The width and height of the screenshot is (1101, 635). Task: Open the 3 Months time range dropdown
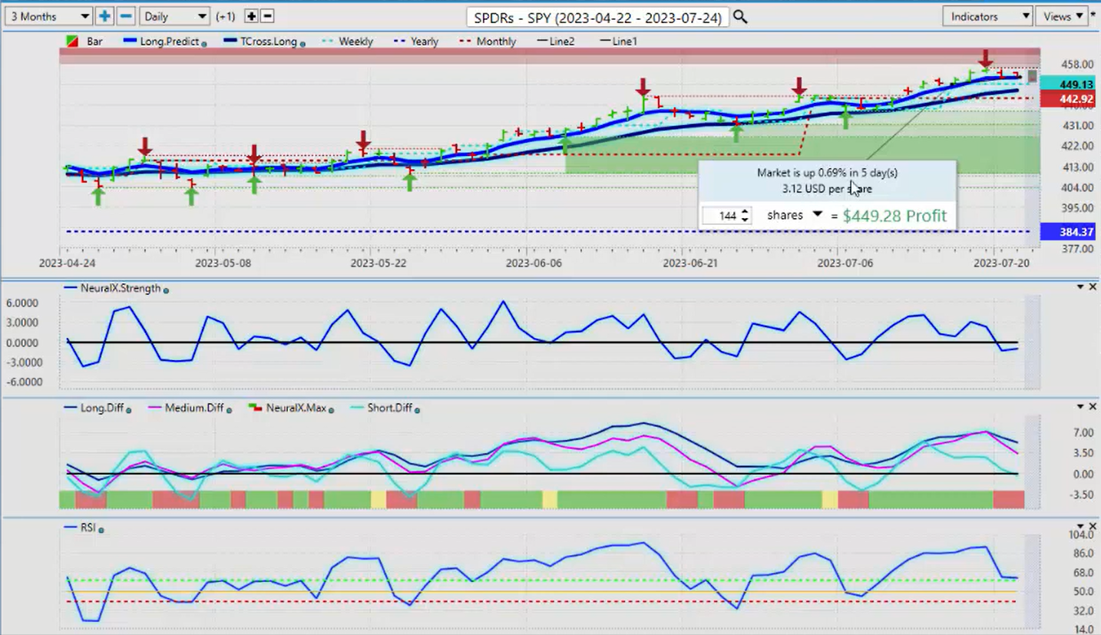tap(48, 16)
